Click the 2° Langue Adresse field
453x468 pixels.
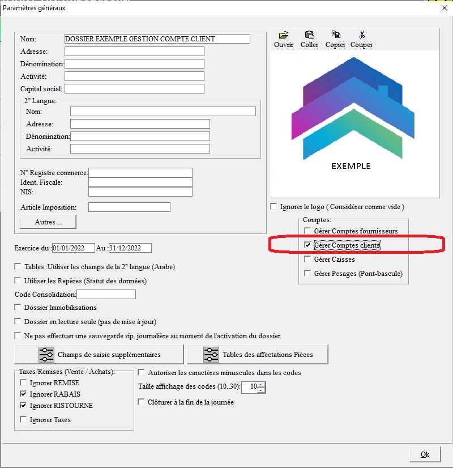[x=140, y=124]
